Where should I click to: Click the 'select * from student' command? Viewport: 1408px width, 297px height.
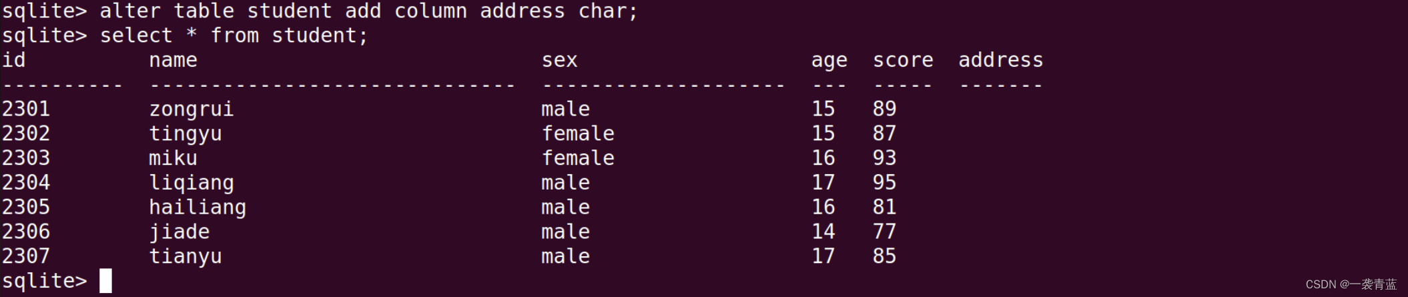click(234, 35)
